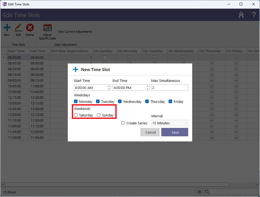260x197 pixels.
Task: Select the 08:45:00 start time cell
Action: pyautogui.click(x=18, y=63)
